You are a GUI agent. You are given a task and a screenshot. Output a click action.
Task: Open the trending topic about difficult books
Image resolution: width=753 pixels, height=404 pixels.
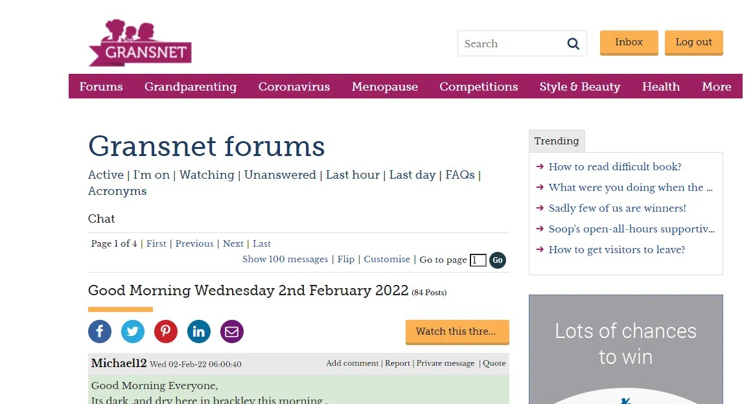click(614, 166)
